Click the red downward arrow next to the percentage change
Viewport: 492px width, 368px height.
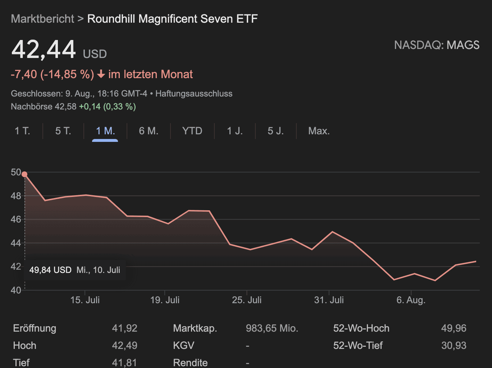pos(101,74)
